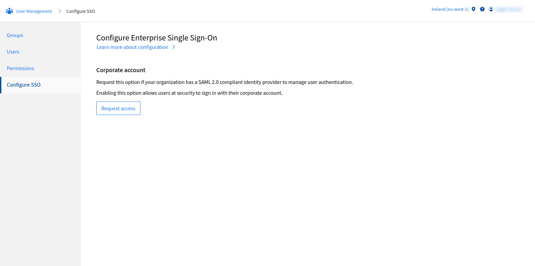Image resolution: width=535 pixels, height=266 pixels.
Task: Open the User Management breadcrumb link
Action: [x=34, y=11]
